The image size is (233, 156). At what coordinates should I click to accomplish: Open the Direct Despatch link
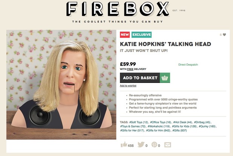tap(188, 65)
